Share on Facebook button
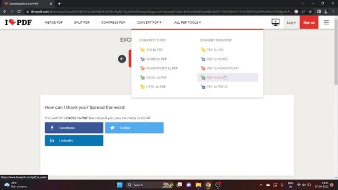This screenshot has width=338, height=190. coord(74,128)
